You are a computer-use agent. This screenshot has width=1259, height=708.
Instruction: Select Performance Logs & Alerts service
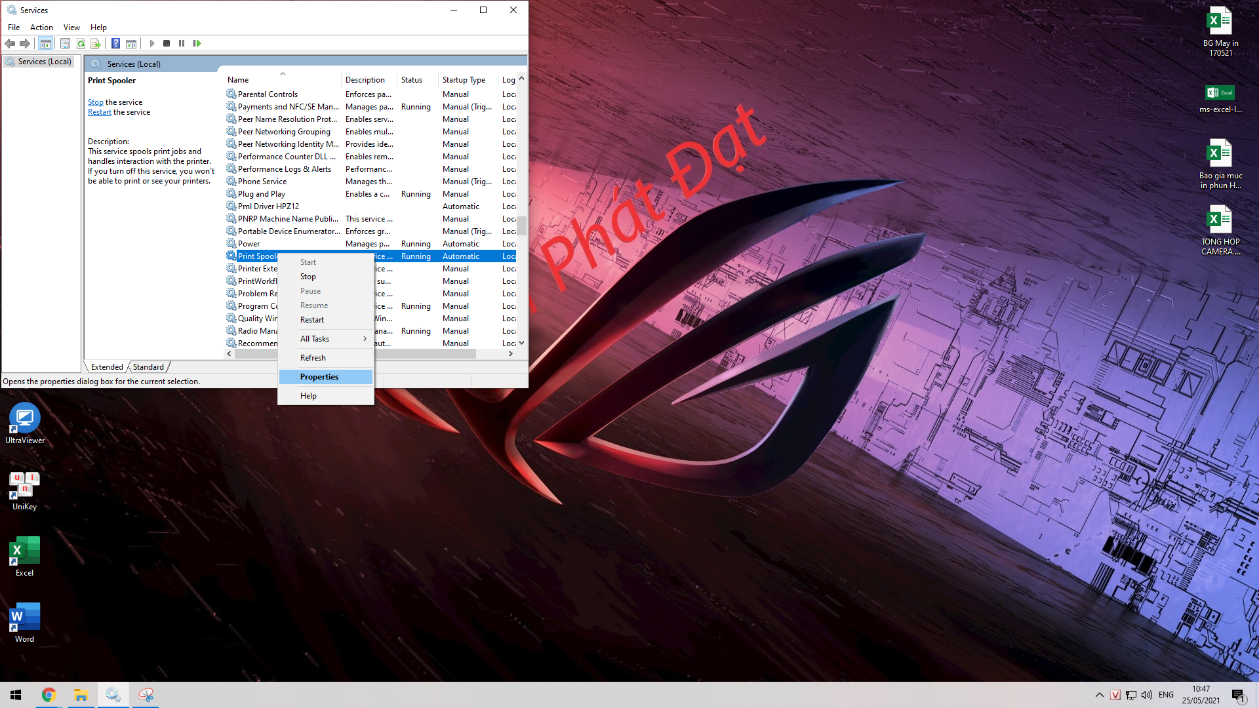point(371,169)
